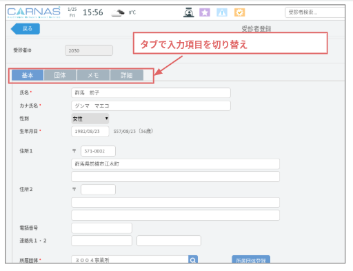The height and width of the screenshot is (271, 353).
Task: Switch to the 団体 tab
Action: [60, 75]
